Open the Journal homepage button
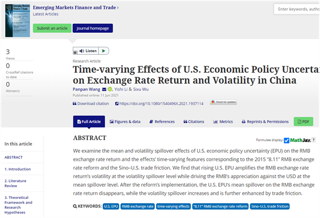This screenshot has width=320, height=218. pyautogui.click(x=92, y=28)
